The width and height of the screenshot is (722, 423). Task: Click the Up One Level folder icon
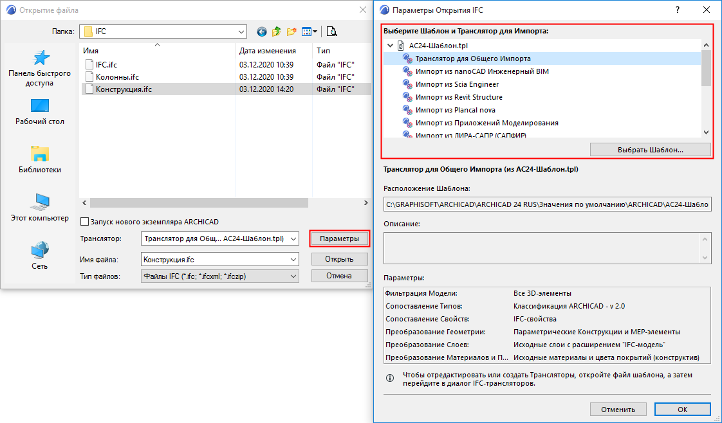276,32
